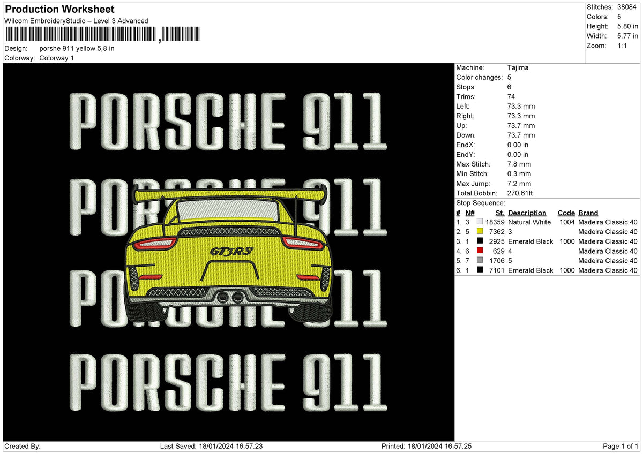This screenshot has height=454, width=643.
Task: Click the Created By footer label
Action: [22, 447]
